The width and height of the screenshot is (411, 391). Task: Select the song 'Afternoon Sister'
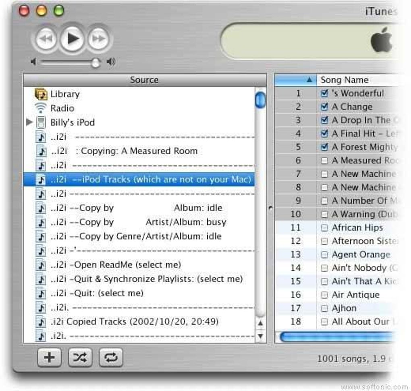point(365,241)
